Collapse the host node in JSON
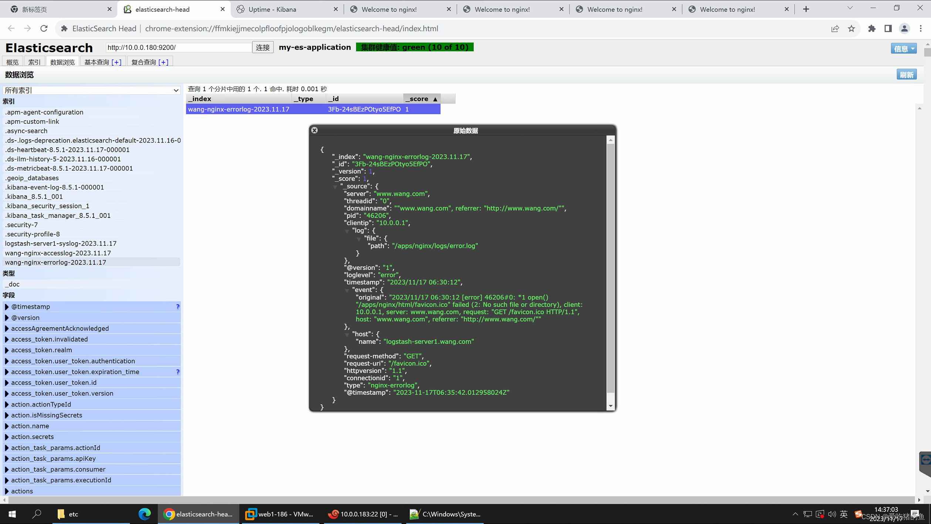The image size is (931, 524). 347,335
